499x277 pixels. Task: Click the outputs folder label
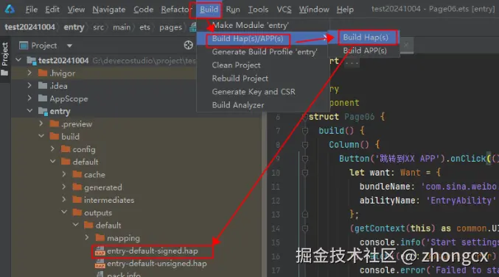pos(98,213)
